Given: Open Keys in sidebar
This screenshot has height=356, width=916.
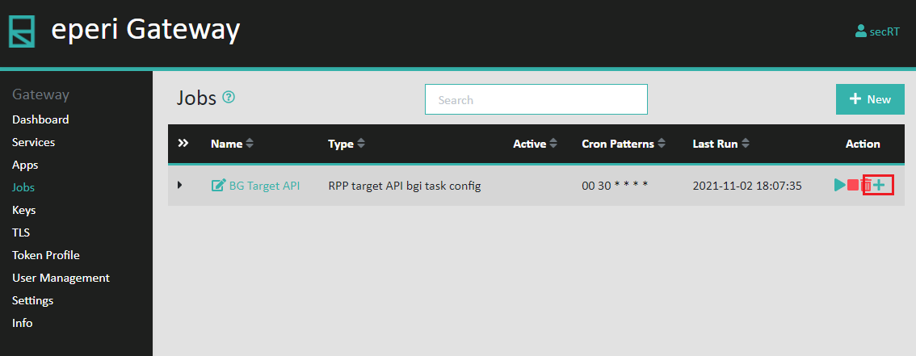Looking at the screenshot, I should click(x=23, y=210).
